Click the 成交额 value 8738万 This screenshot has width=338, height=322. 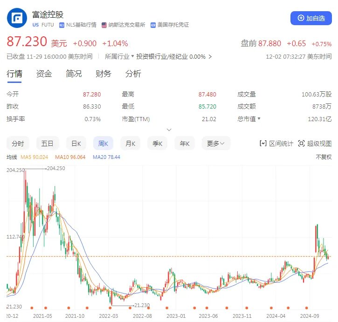point(322,106)
